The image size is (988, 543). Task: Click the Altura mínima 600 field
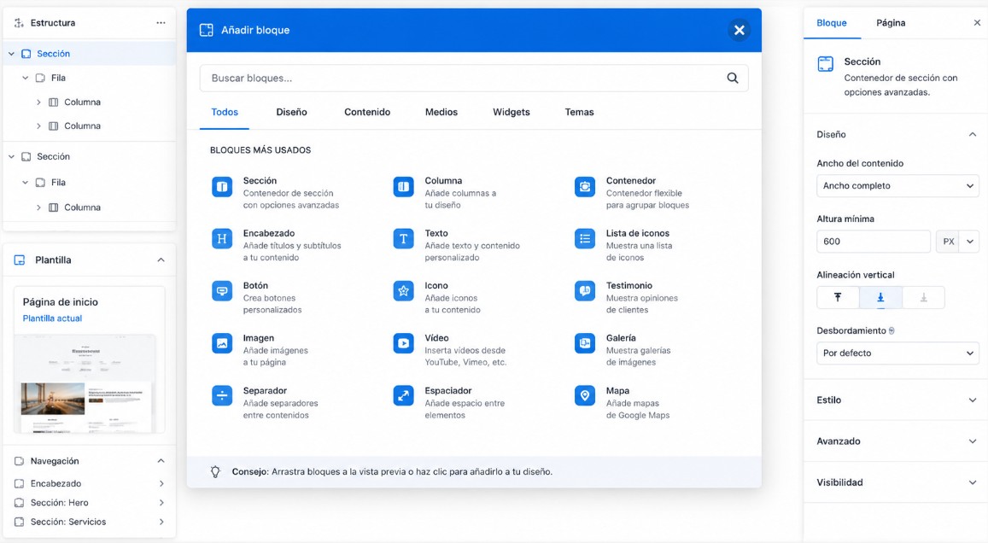pos(874,242)
